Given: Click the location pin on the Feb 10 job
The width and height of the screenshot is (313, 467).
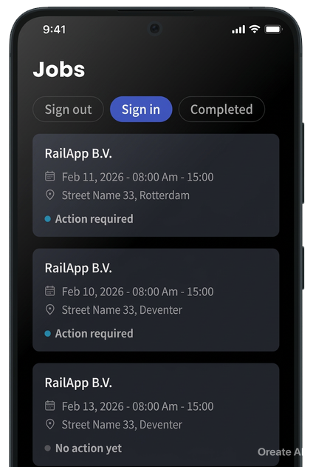Looking at the screenshot, I should [x=50, y=310].
